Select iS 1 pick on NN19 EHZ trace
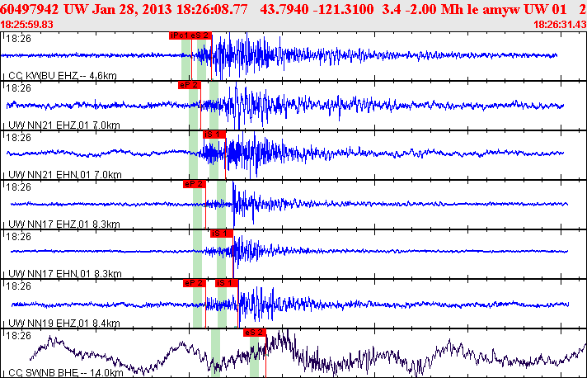The image size is (587, 378). click(226, 282)
